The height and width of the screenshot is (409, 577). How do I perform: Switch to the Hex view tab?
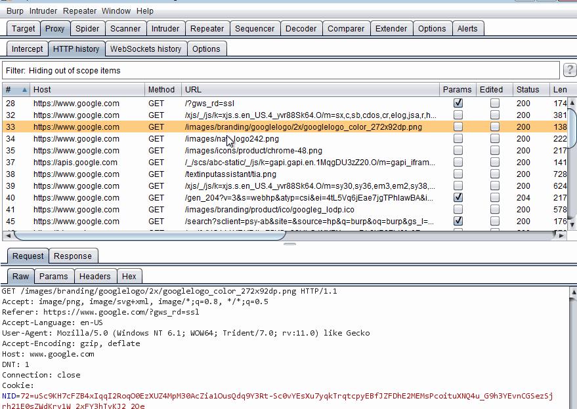pyautogui.click(x=129, y=277)
